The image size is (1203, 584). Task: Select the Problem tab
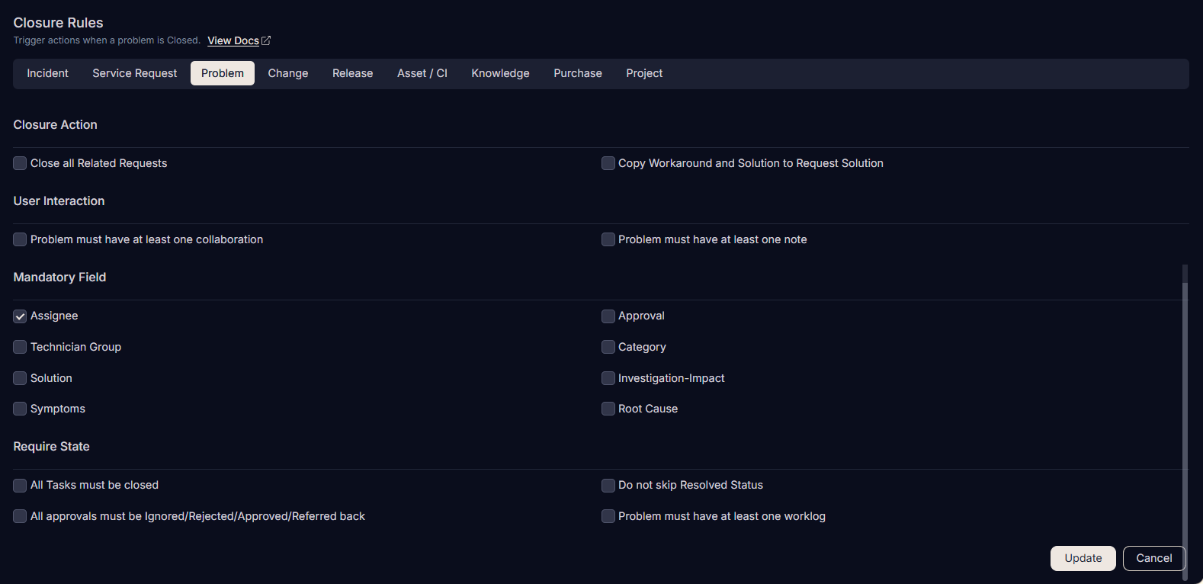click(223, 73)
